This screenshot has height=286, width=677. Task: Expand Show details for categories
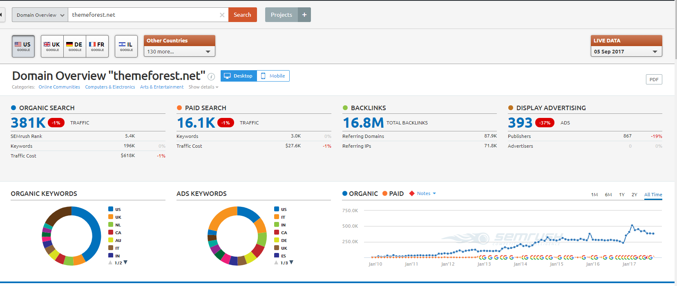click(x=203, y=87)
